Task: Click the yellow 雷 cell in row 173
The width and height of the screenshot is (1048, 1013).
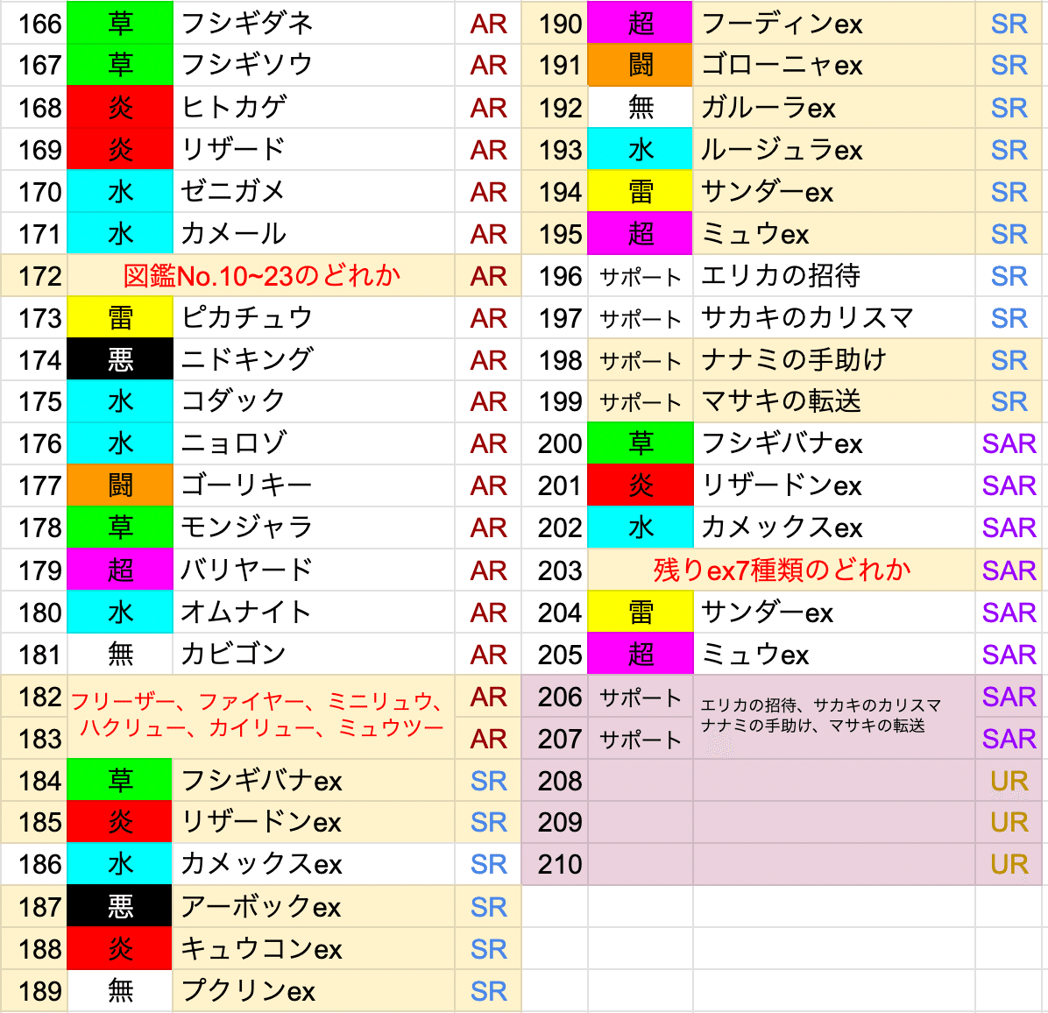Action: [x=120, y=318]
